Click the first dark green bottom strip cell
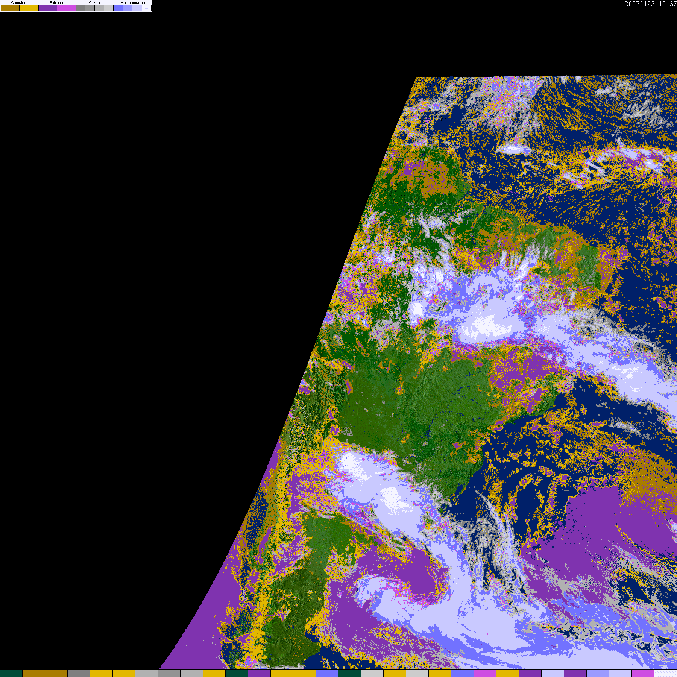The width and height of the screenshot is (677, 677). (11, 673)
